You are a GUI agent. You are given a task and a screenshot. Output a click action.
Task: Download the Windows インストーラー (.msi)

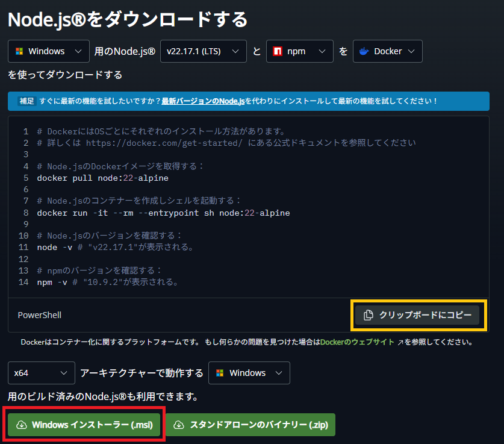(84, 425)
